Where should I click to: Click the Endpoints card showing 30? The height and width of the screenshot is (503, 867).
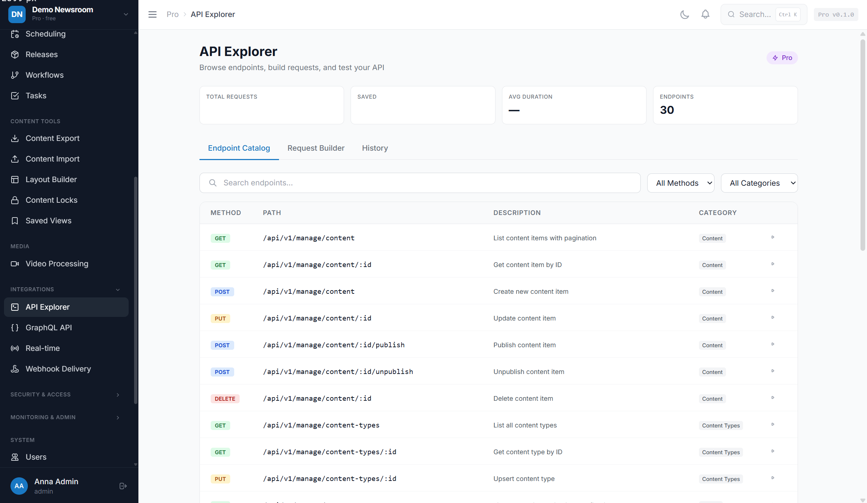click(725, 105)
